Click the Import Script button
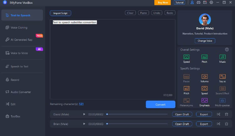Screen dimensions: 235x136 click(x=61, y=13)
